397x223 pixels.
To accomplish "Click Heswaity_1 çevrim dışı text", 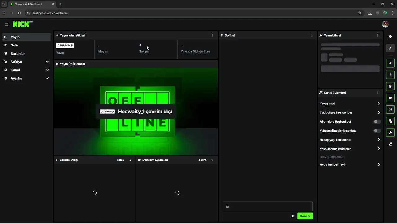I will tap(145, 111).
